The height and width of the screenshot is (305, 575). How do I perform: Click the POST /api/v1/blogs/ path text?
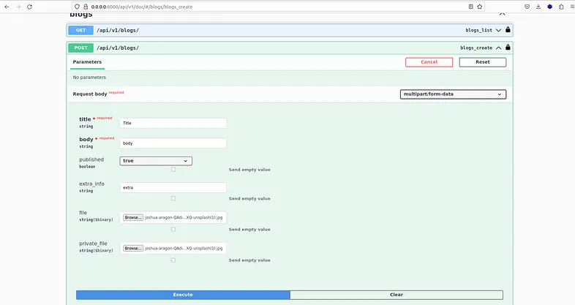[x=118, y=48]
